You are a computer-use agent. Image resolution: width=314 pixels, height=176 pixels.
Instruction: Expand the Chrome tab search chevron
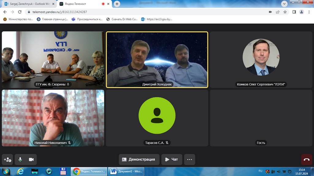tap(284, 3)
